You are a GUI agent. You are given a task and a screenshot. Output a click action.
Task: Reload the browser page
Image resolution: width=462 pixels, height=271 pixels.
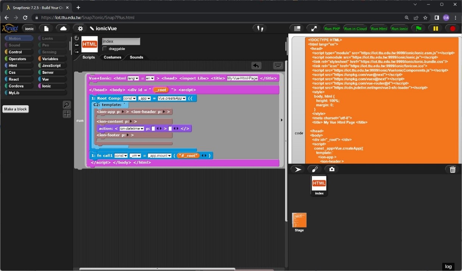pos(25,17)
